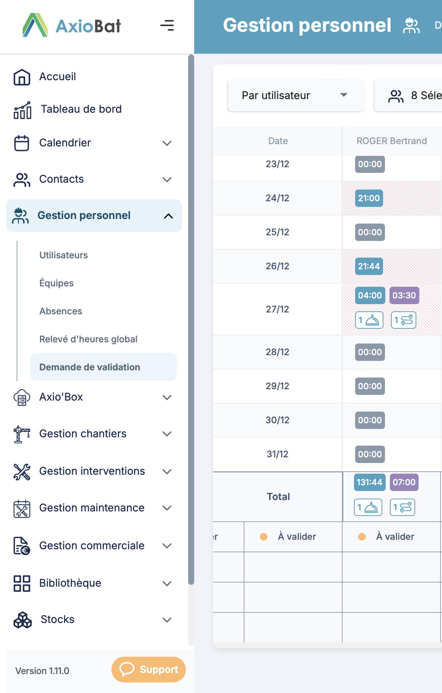The width and height of the screenshot is (442, 693).
Task: Click the Gestion chantiers crane icon
Action: (x=22, y=434)
